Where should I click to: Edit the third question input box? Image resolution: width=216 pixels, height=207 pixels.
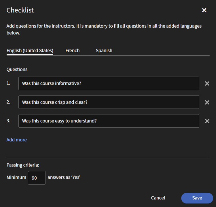[x=109, y=121]
